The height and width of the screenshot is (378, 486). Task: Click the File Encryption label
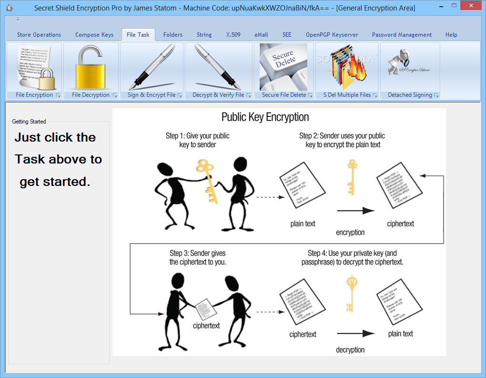34,95
